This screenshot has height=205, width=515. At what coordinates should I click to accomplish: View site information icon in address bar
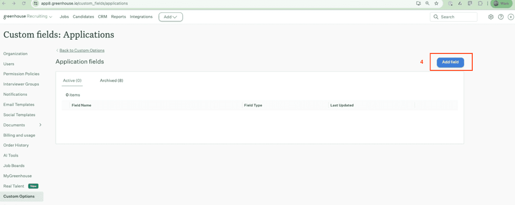[x=37, y=3]
